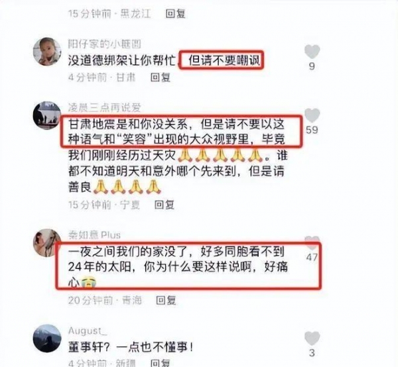
Task: Select comment starting 一夜之间我们的家没了
Action: pos(178,267)
